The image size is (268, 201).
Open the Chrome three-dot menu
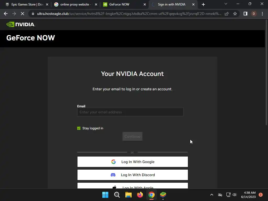262,14
